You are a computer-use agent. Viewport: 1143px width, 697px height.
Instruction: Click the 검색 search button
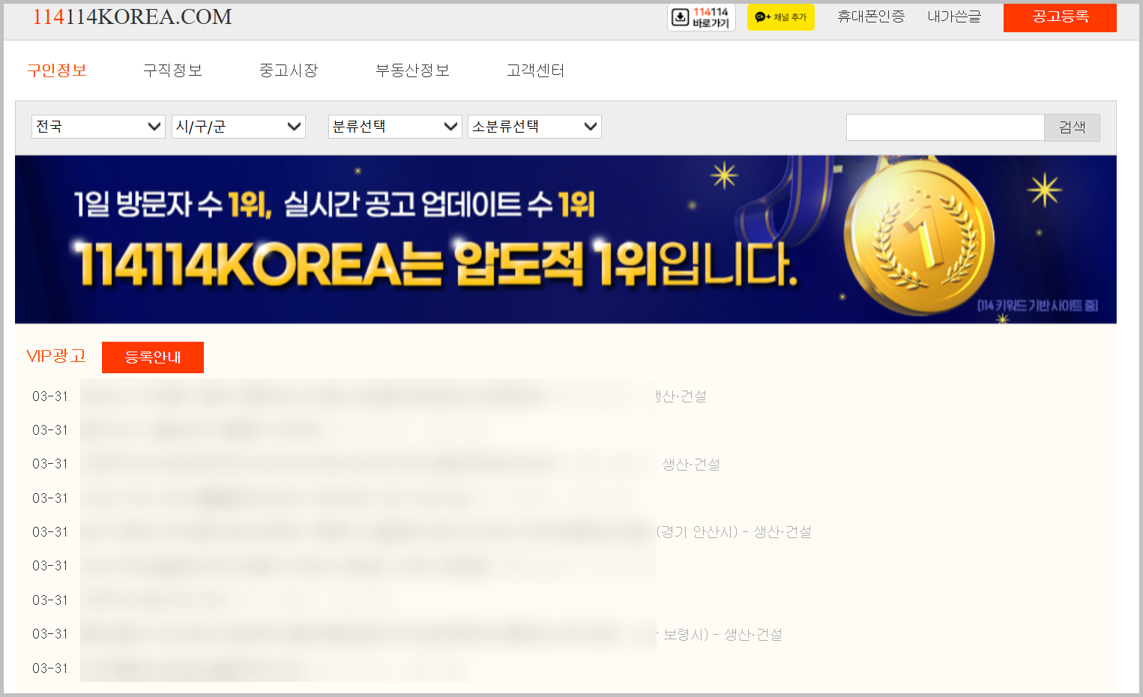pos(1072,127)
